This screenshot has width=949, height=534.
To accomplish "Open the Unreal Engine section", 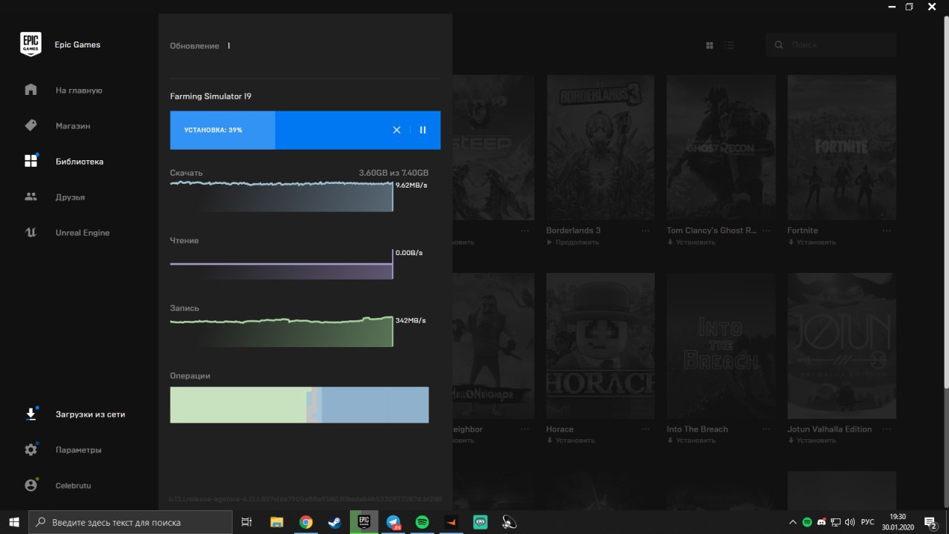I will pos(82,233).
